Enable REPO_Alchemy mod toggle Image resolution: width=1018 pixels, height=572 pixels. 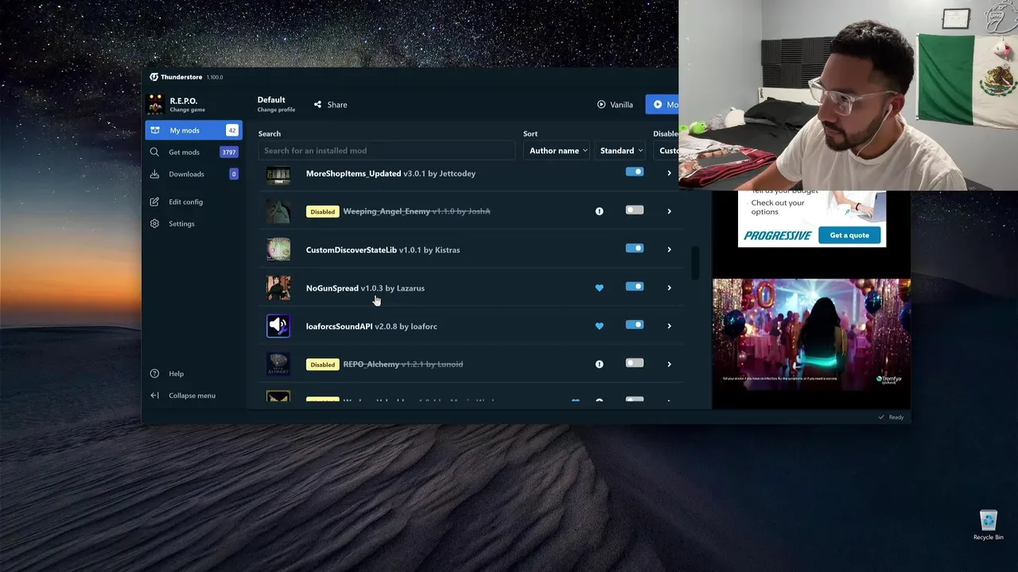coord(635,363)
